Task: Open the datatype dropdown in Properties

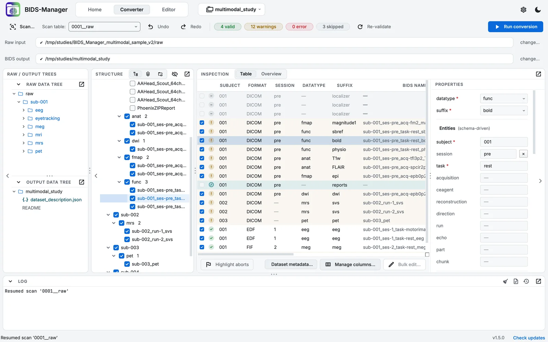Action: [x=504, y=98]
